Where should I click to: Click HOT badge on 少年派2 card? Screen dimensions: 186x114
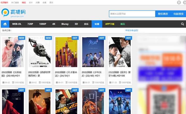pos(102,38)
